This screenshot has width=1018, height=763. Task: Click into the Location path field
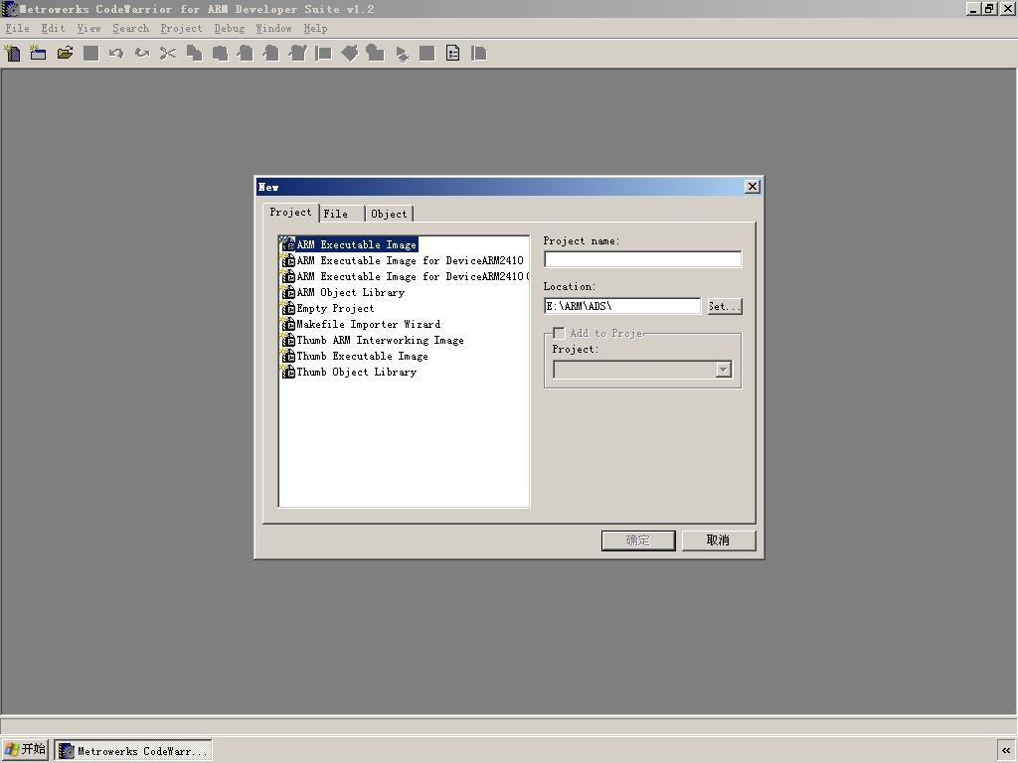point(622,306)
